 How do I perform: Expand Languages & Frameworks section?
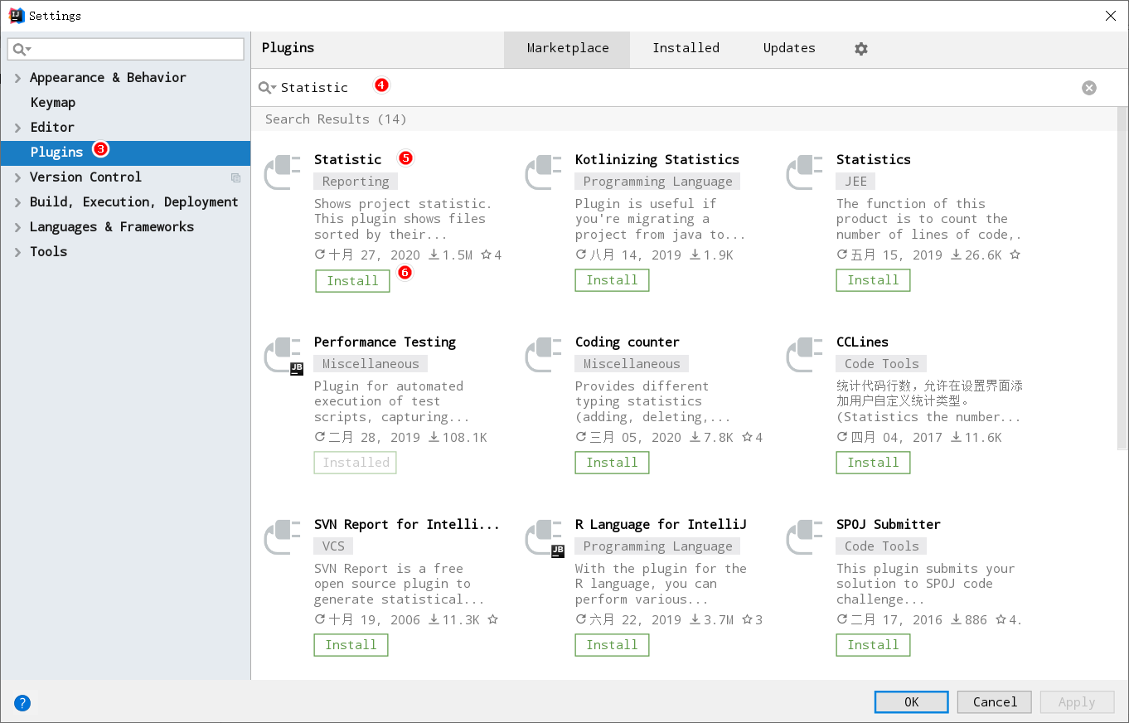click(18, 227)
